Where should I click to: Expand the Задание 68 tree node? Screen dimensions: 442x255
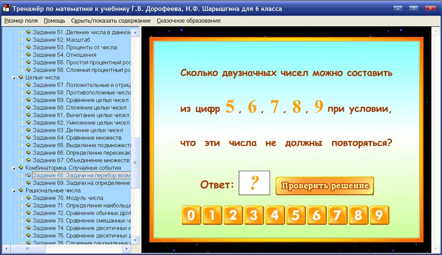click(21, 176)
